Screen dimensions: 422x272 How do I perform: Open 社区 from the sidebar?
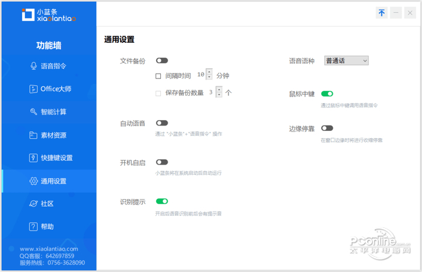coord(49,204)
